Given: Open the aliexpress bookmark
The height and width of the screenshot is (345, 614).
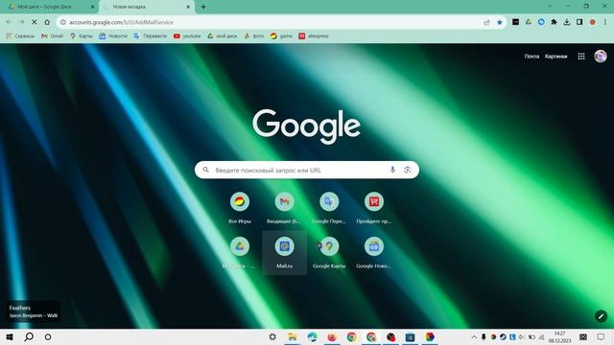Looking at the screenshot, I should pos(314,36).
